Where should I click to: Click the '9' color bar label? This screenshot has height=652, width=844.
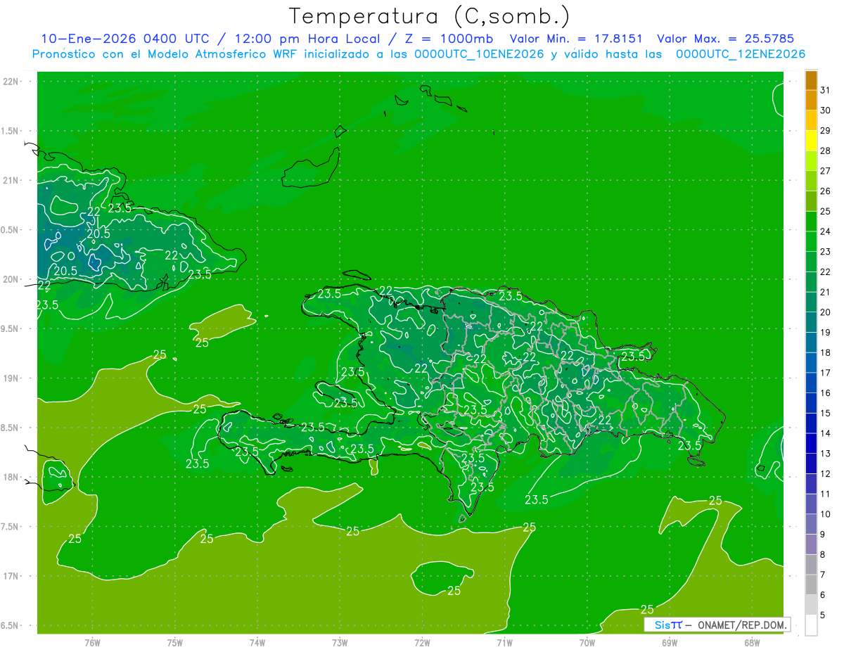point(823,535)
